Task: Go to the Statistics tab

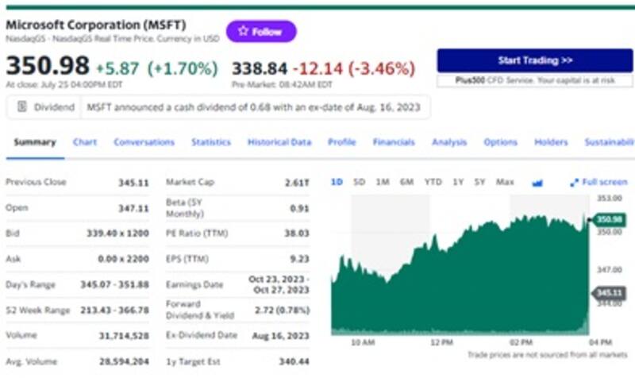Action: 210,142
